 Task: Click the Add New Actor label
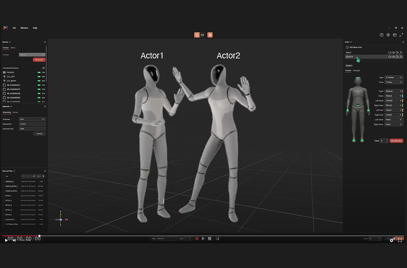(356, 47)
